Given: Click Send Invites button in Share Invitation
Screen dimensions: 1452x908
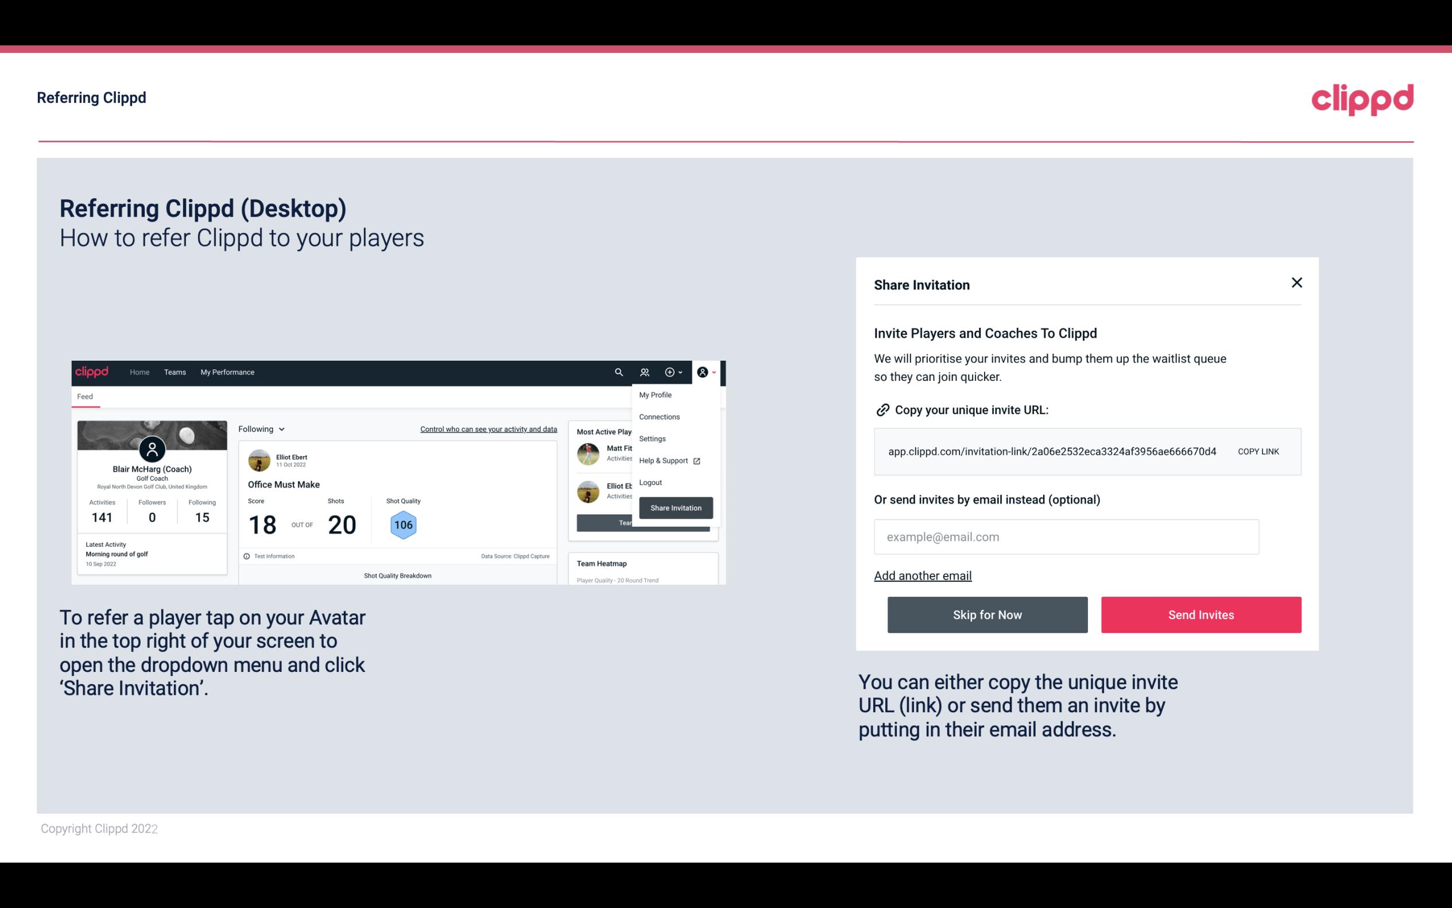Looking at the screenshot, I should click(x=1200, y=615).
